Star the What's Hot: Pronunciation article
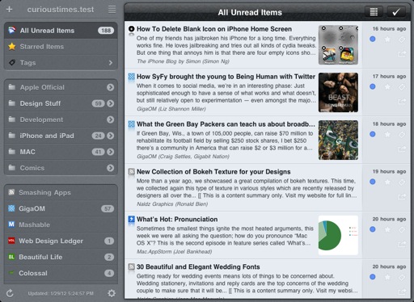Viewport: 414px width, 302px height. point(387,229)
